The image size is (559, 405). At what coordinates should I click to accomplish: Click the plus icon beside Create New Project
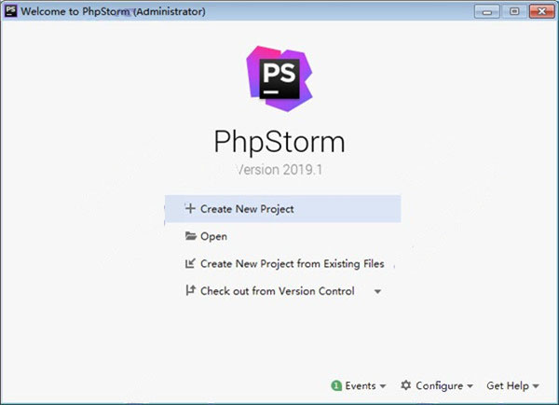pyautogui.click(x=190, y=208)
